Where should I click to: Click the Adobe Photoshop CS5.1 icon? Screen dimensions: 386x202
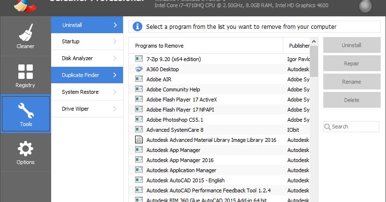click(x=139, y=120)
